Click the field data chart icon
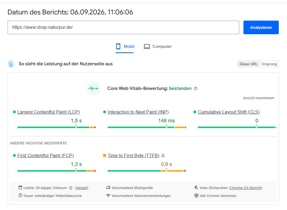287x210 pixels. coord(11,64)
